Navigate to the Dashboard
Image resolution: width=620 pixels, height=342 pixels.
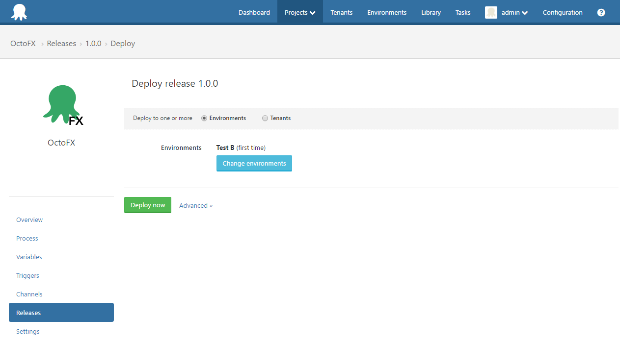pyautogui.click(x=254, y=12)
